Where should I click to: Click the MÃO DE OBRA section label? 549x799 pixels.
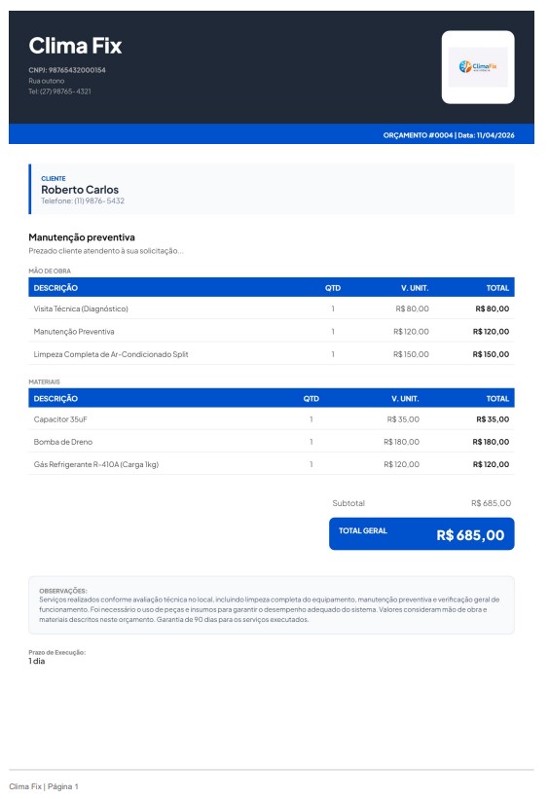[x=50, y=272]
